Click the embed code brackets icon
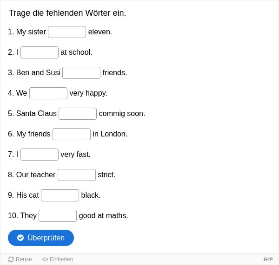 coord(45,259)
